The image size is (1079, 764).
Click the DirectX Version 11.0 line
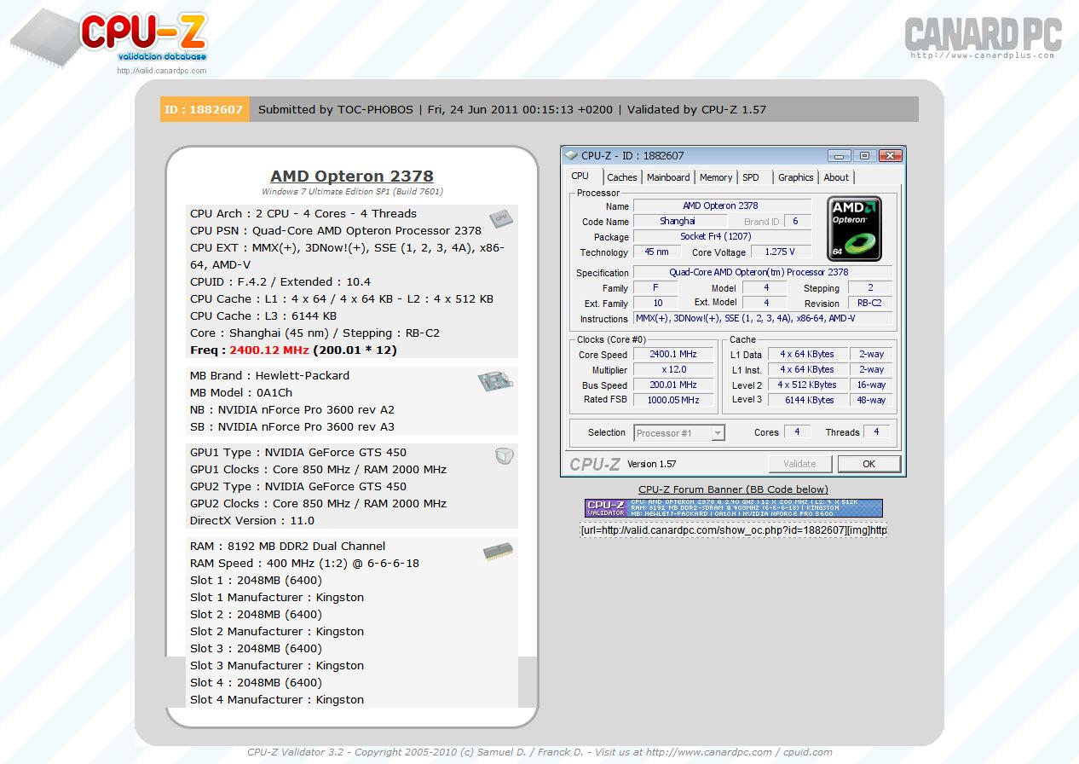click(x=252, y=520)
